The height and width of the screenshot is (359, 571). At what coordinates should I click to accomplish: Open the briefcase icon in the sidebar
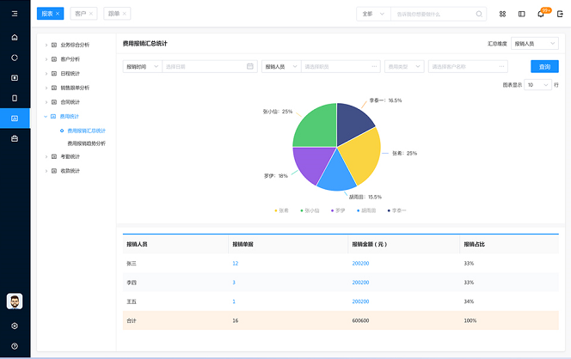[15, 138]
